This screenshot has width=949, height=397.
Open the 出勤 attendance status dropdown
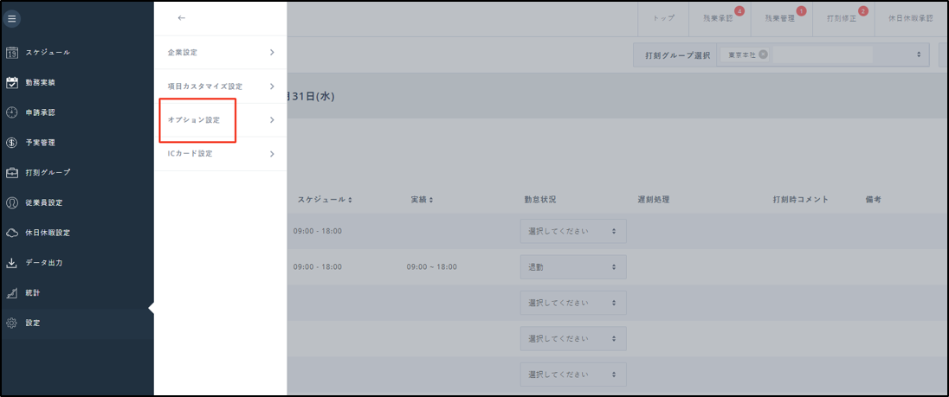coord(572,267)
